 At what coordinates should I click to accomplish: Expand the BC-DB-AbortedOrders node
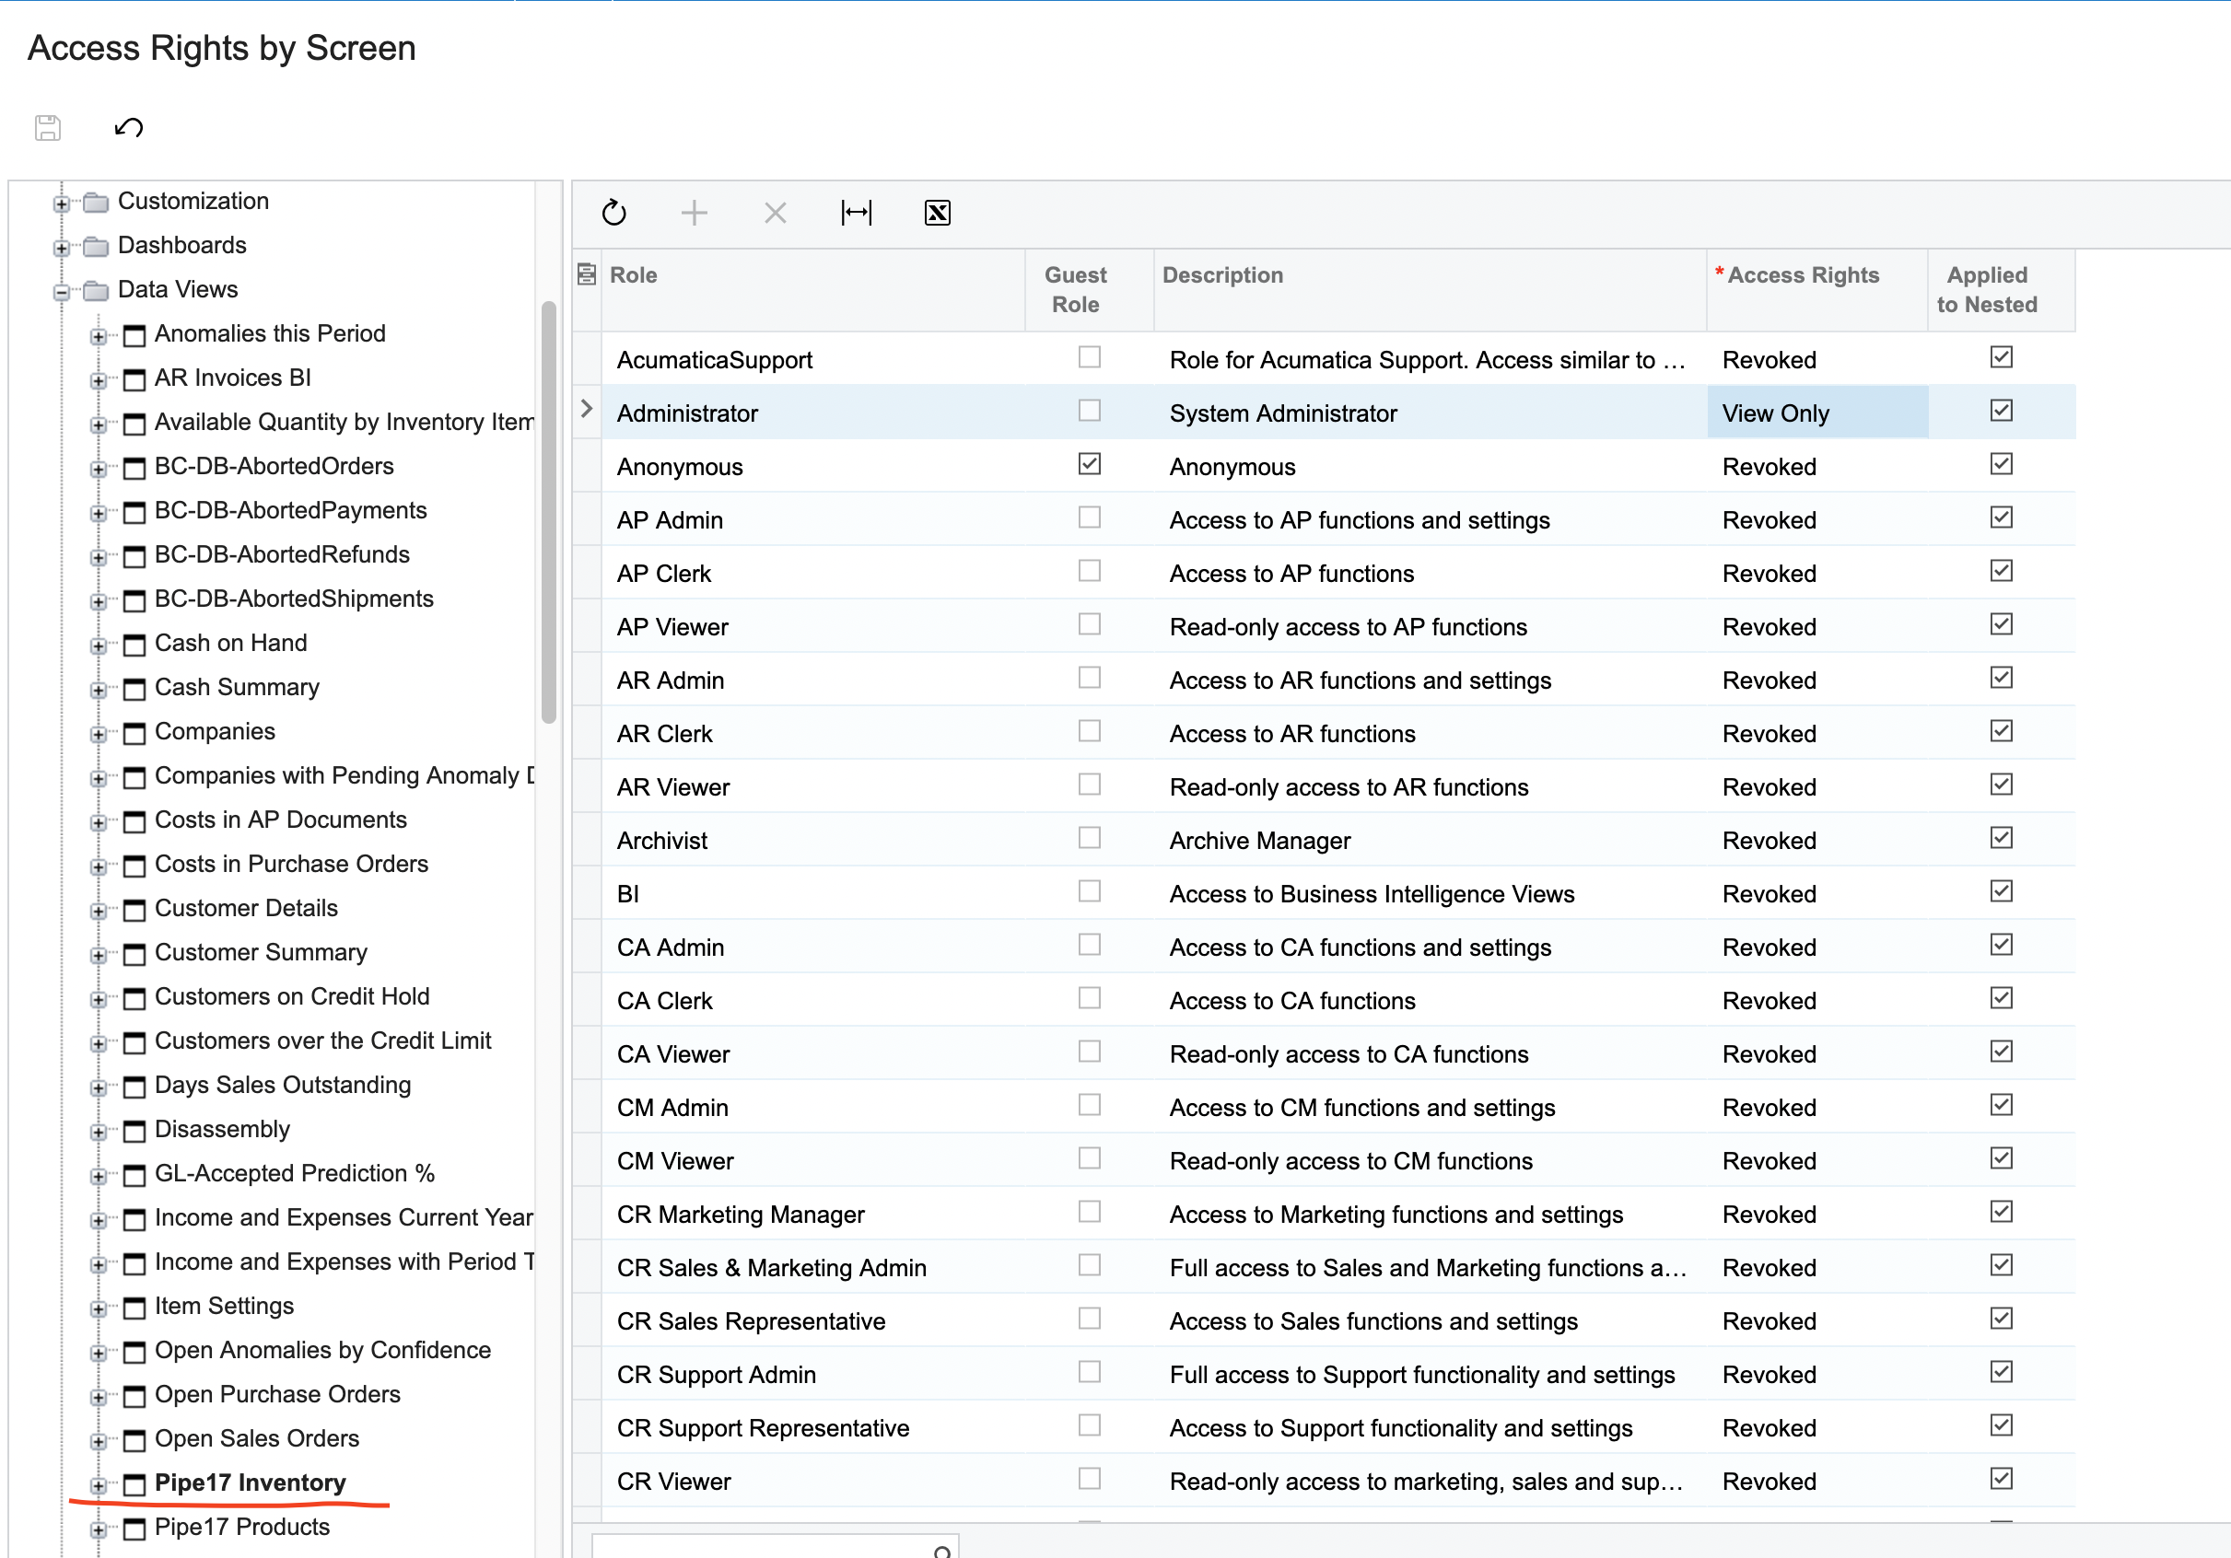99,469
